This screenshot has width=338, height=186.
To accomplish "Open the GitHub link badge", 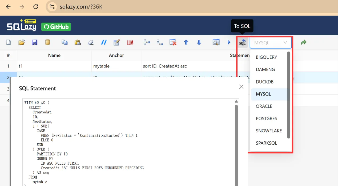I will click(56, 27).
